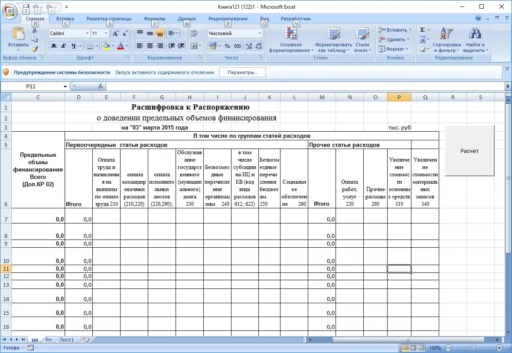Click the cell borders icon
Image resolution: width=512 pixels, height=353 pixels.
point(90,46)
